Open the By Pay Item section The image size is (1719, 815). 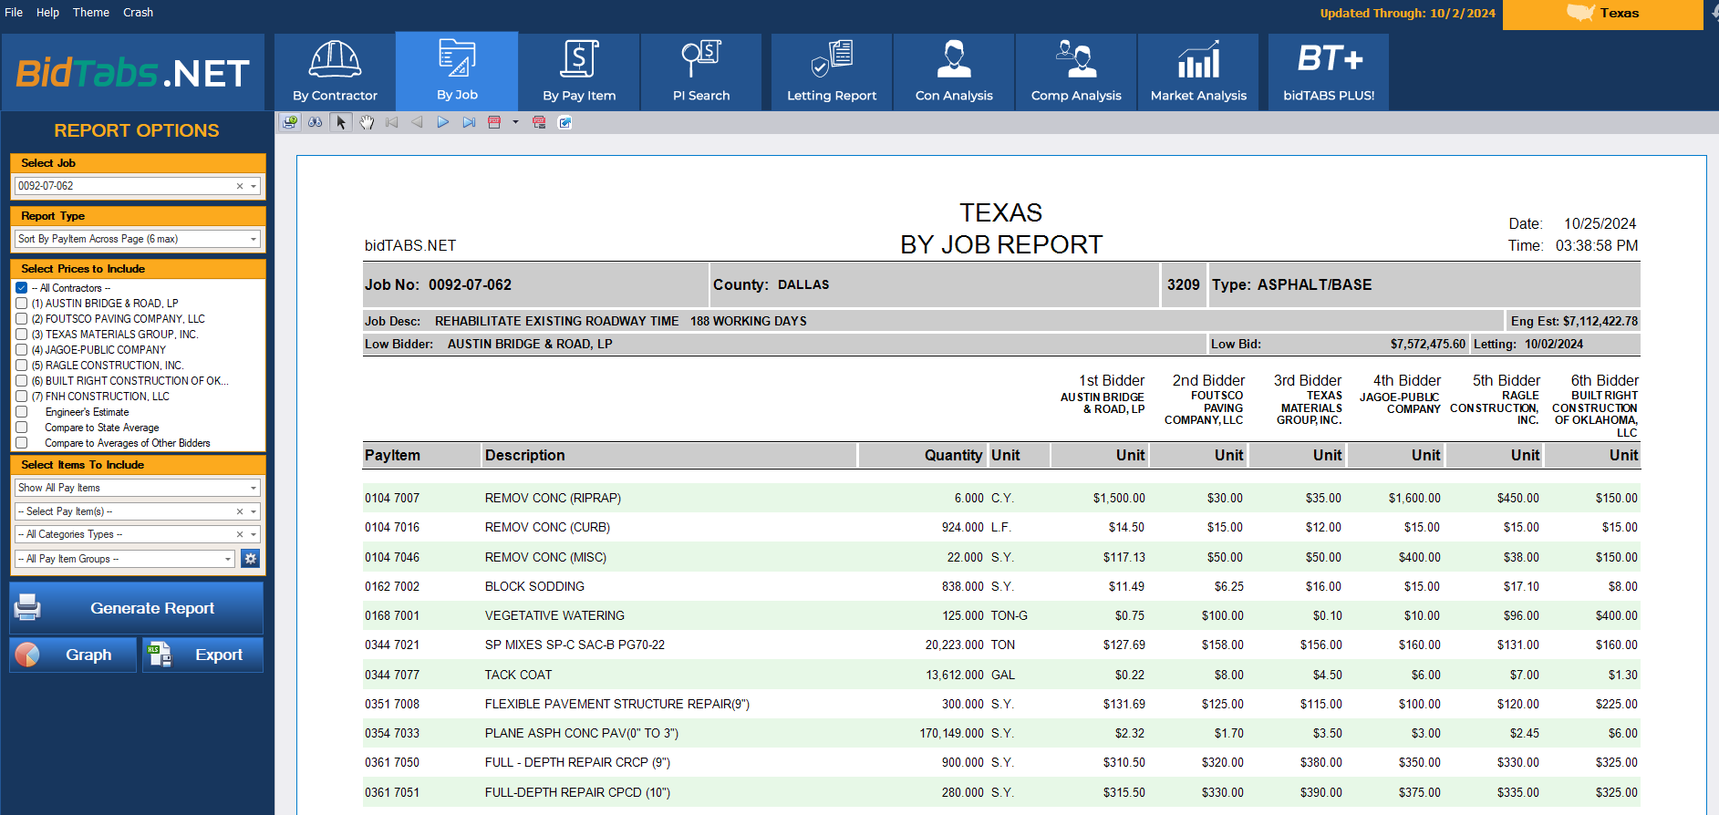pyautogui.click(x=579, y=72)
